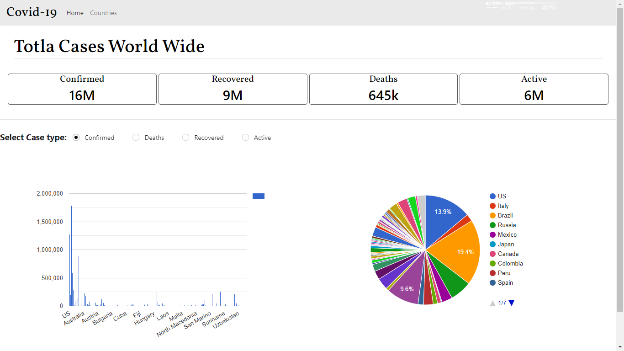Select the Deaths radio button
This screenshot has height=351, width=624.
136,137
